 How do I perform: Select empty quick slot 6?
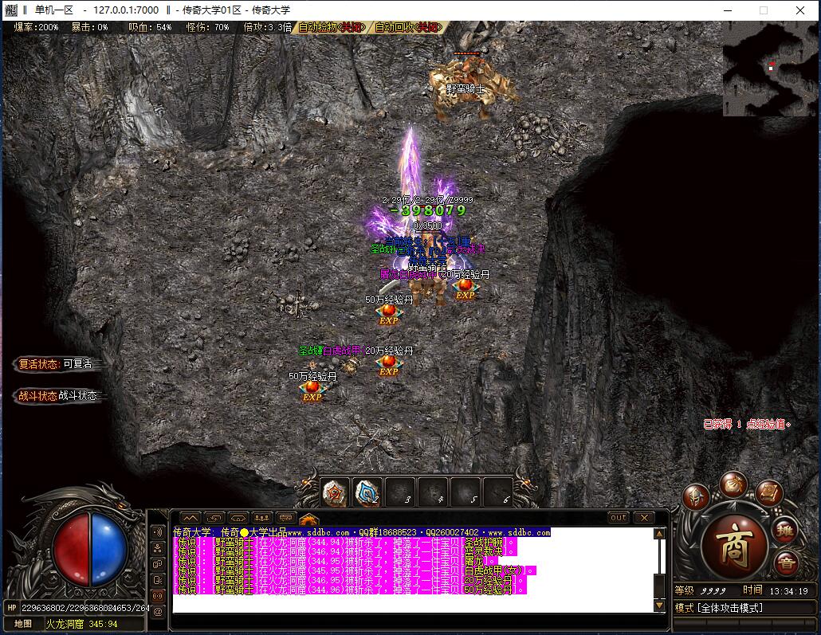tap(498, 492)
